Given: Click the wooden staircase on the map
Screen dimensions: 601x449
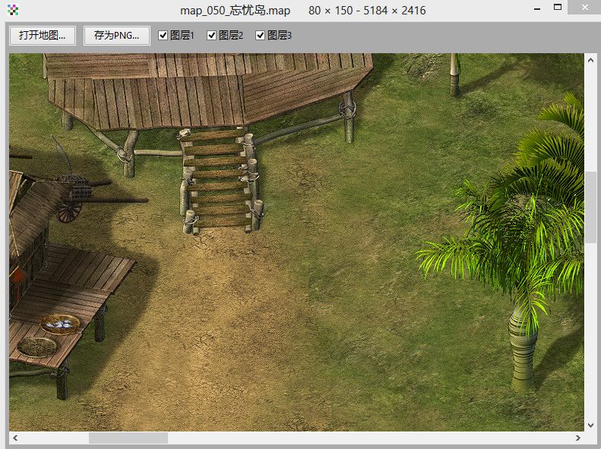Looking at the screenshot, I should 220,181.
